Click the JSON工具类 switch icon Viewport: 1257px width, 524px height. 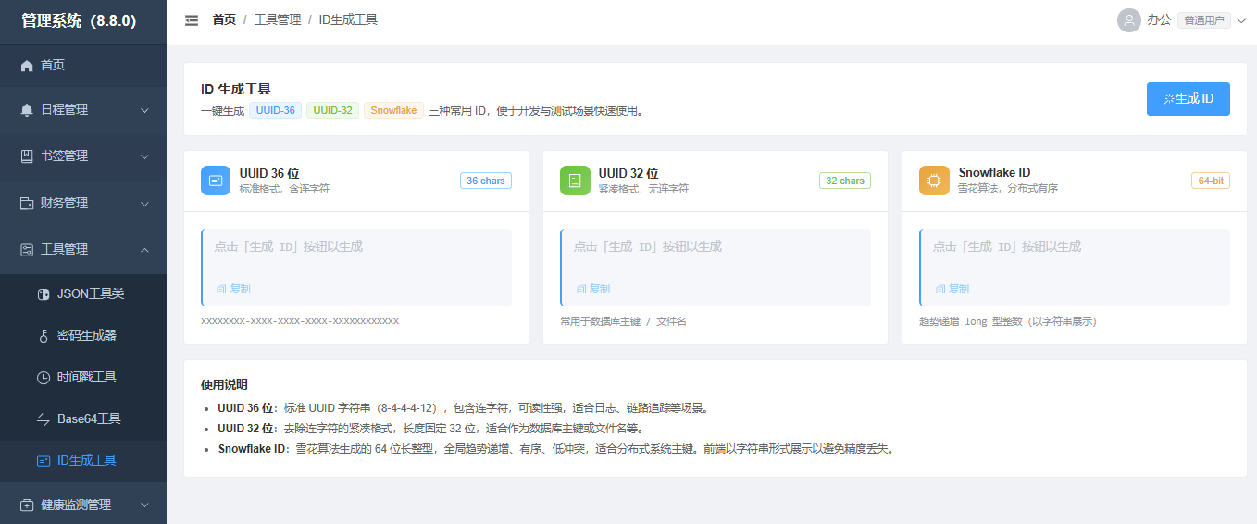coord(44,293)
